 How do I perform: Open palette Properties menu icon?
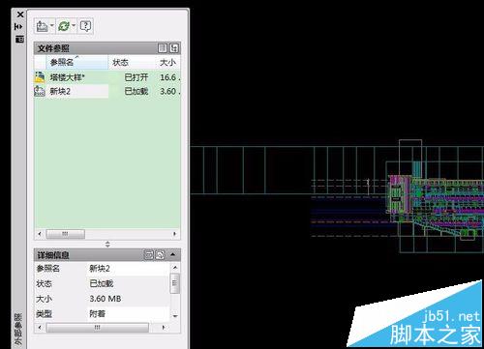(19, 39)
